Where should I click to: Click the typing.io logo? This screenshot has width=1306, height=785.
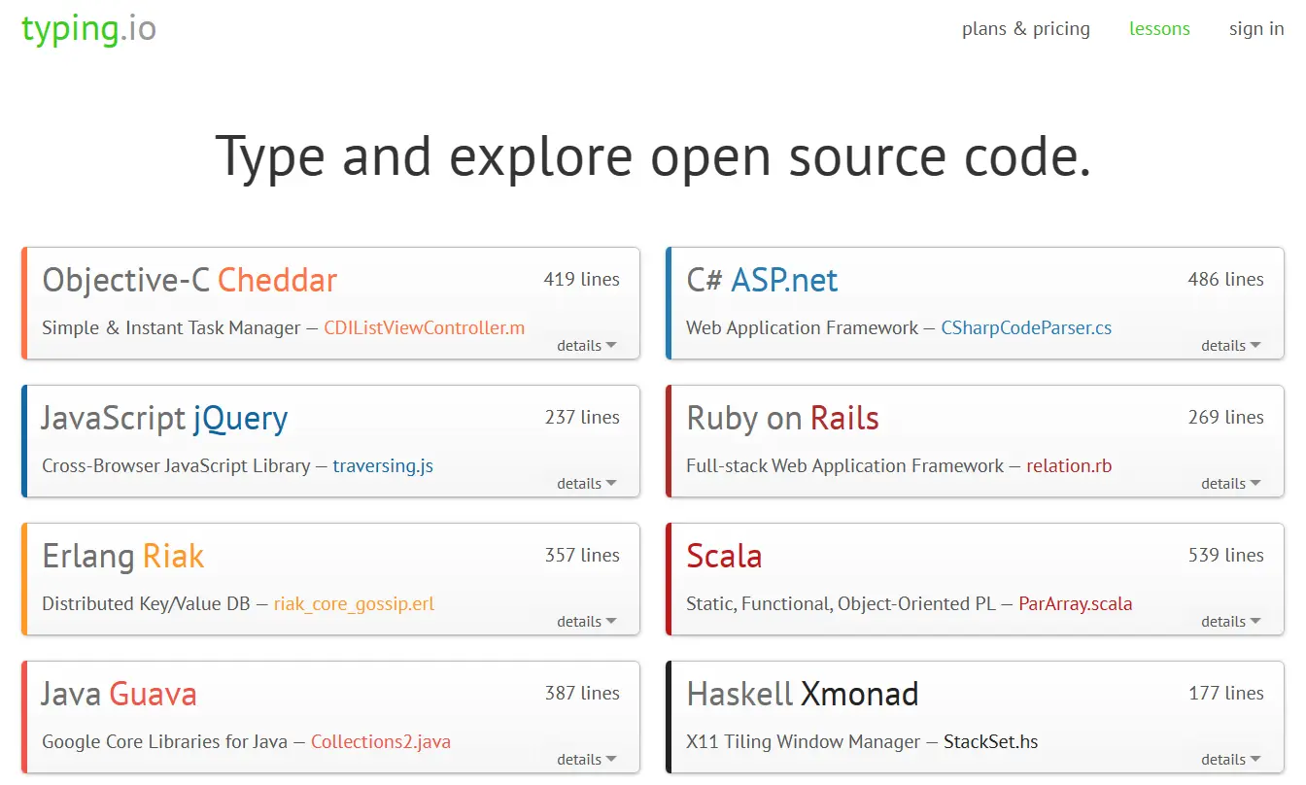88,29
